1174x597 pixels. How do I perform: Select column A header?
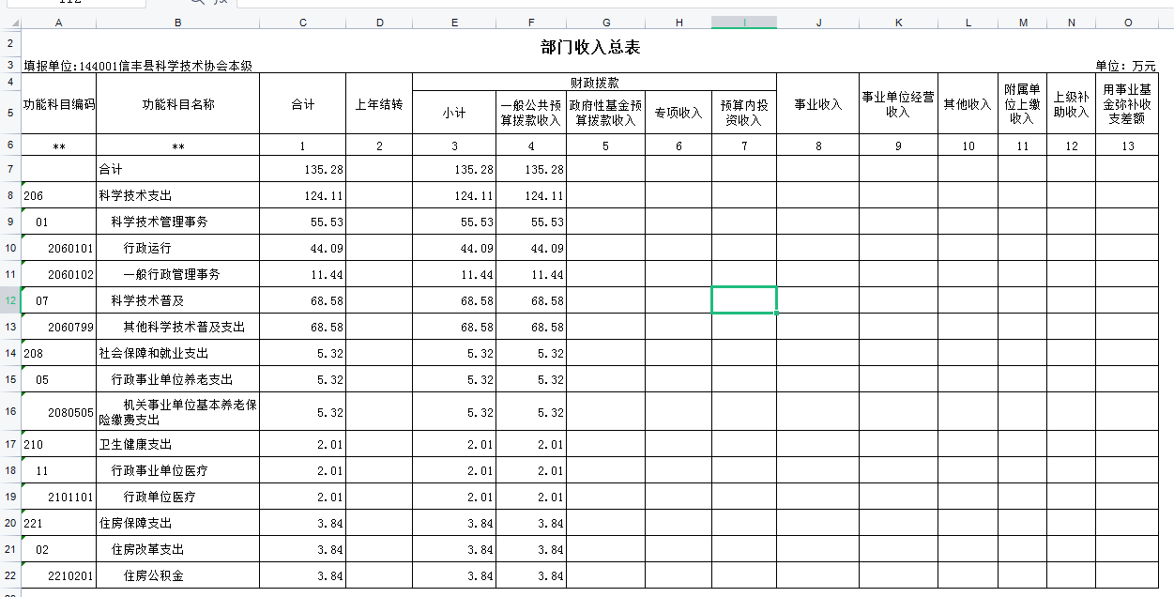pos(58,22)
